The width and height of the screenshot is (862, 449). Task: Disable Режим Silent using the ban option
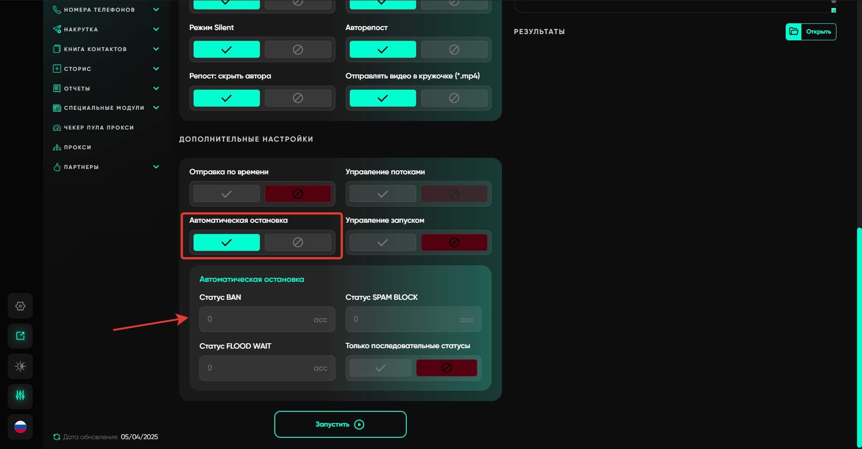(x=298, y=49)
